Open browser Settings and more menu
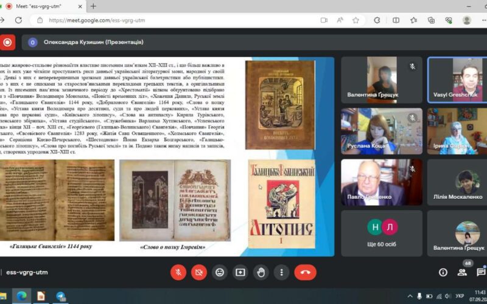Screen dimensions: 487x304 [485, 20]
